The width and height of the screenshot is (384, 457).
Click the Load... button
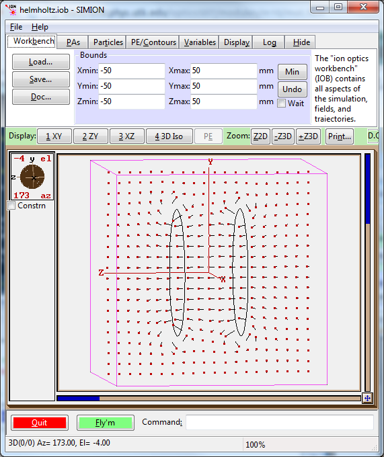coord(41,62)
